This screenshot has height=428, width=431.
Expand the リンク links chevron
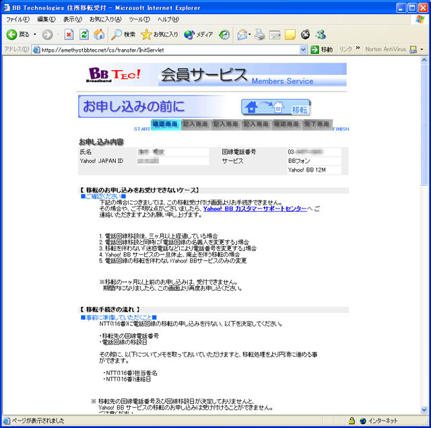click(x=358, y=48)
